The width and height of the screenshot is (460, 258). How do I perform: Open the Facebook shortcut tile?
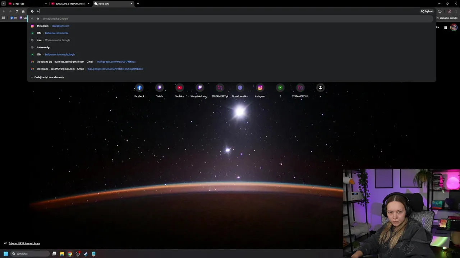click(x=139, y=90)
